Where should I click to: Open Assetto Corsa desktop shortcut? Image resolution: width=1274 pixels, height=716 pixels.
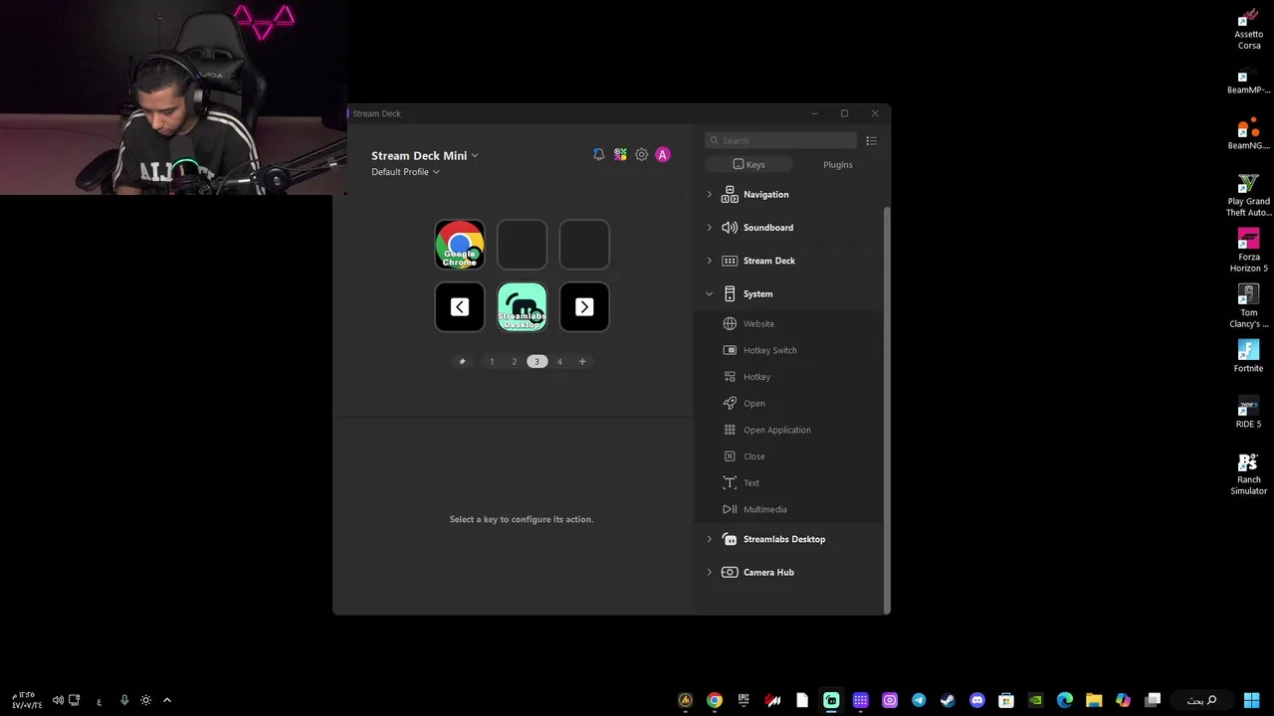click(1248, 29)
